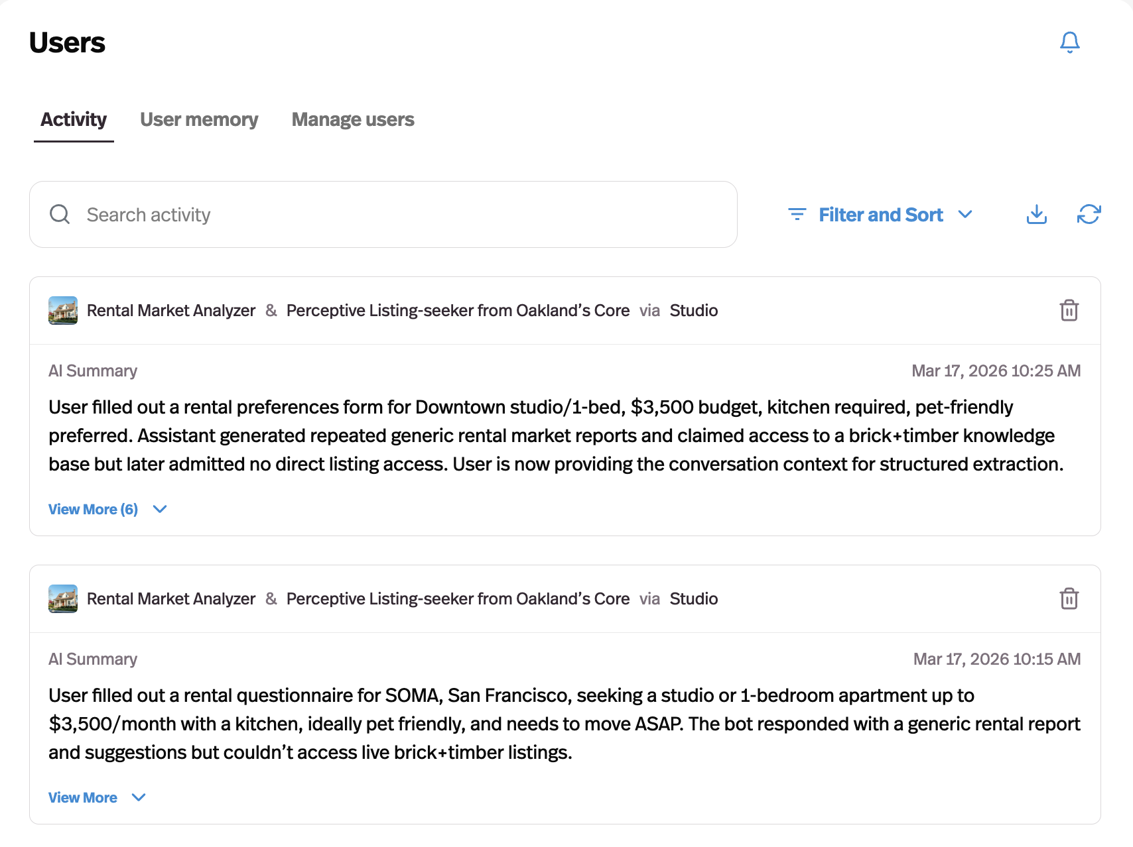Download the activity data
Screen dimensions: 1133x847
pyautogui.click(x=1036, y=214)
